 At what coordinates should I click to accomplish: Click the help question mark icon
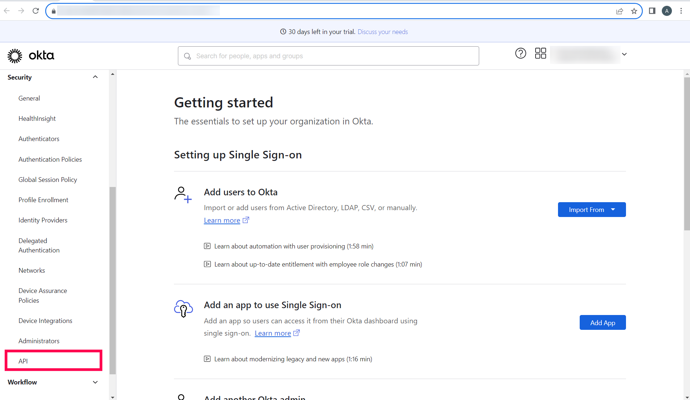pos(520,54)
